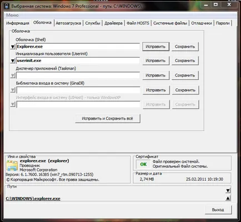Expand the Userinit field dropdown arrow
Screen dimensions: 241x222
13,61
